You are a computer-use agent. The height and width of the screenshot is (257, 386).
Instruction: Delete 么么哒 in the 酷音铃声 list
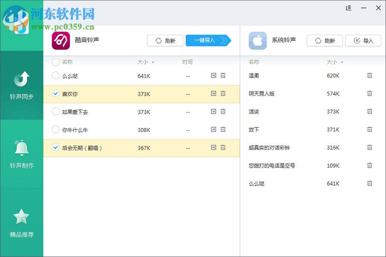(223, 76)
